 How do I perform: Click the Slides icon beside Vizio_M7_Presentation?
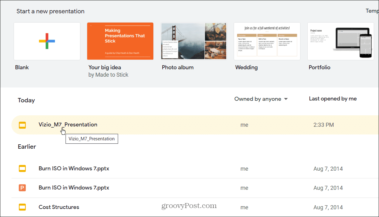[22, 125]
